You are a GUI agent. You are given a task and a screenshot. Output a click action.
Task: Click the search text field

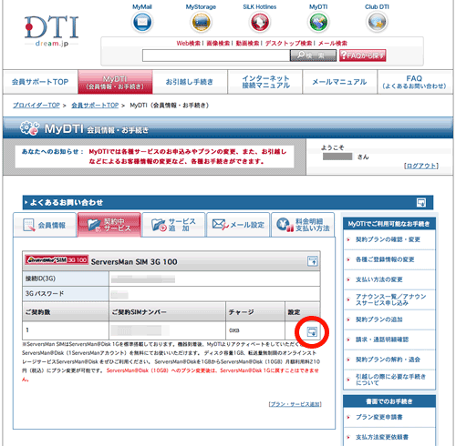216,56
